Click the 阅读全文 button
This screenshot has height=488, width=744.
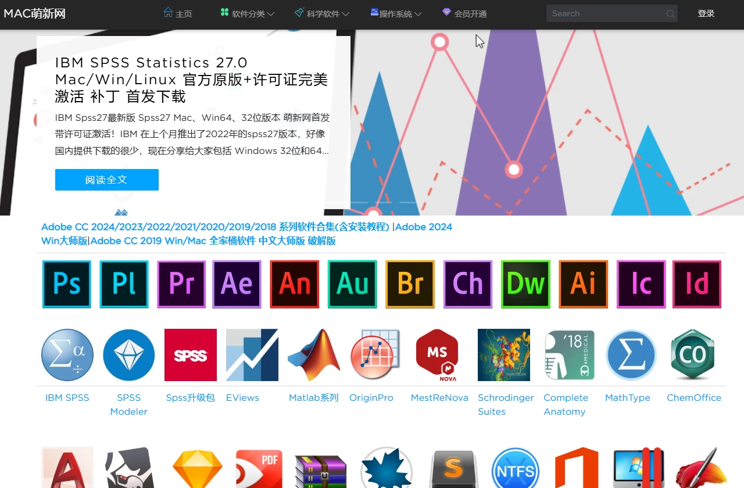[106, 180]
